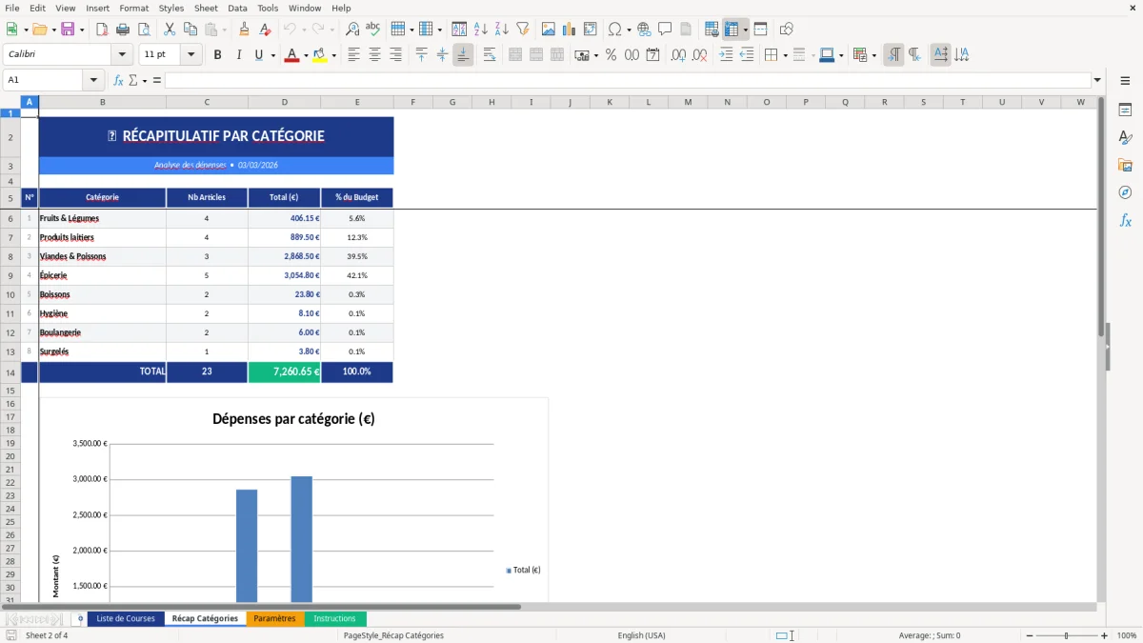The image size is (1143, 643).
Task: Toggle italic formatting
Action: tap(237, 54)
